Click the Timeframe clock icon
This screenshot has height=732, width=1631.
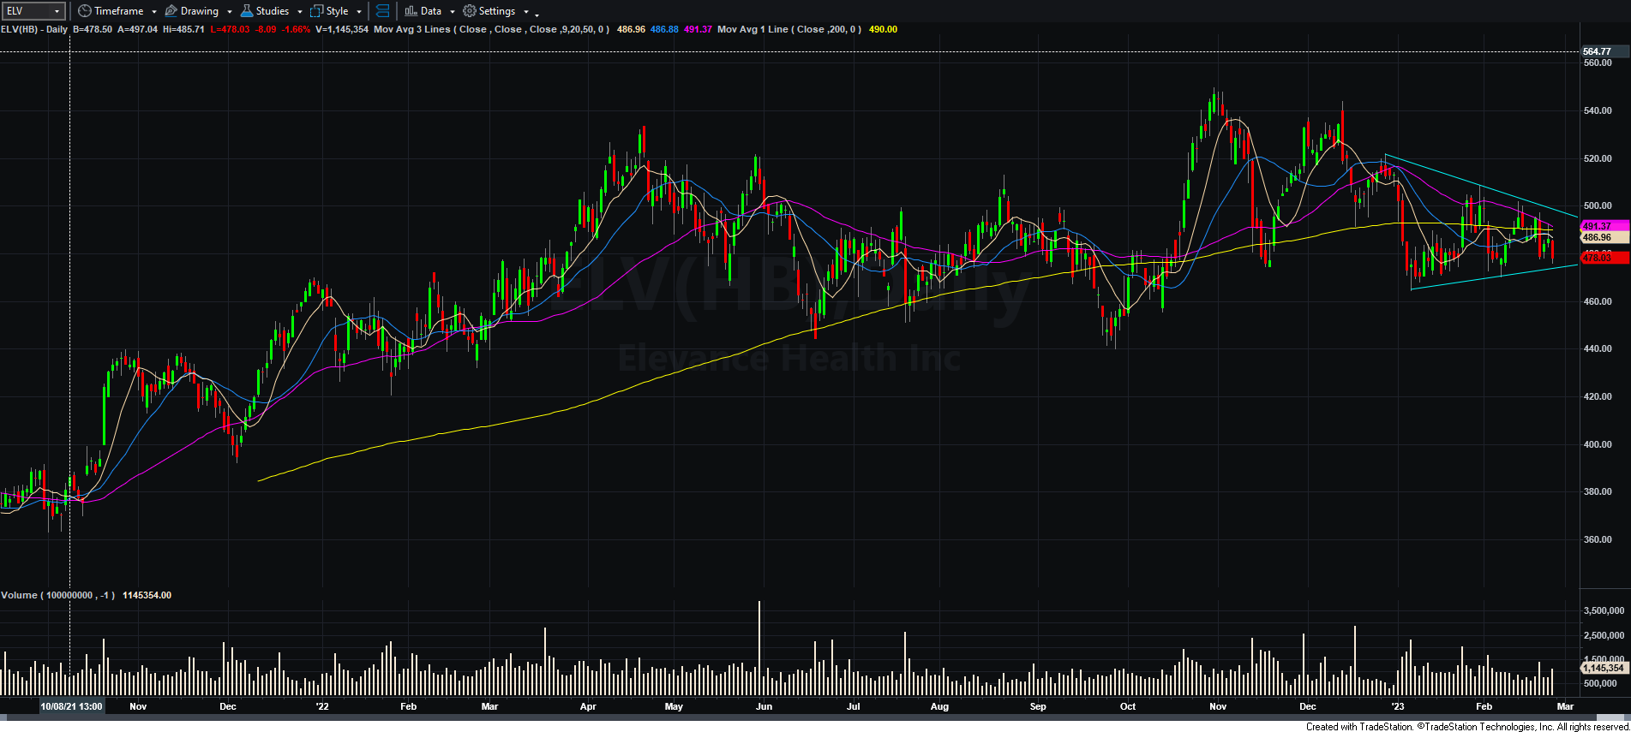[x=84, y=11]
